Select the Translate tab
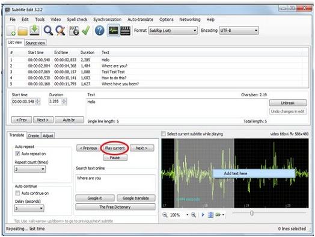The image size is (315, 237). pos(17,135)
